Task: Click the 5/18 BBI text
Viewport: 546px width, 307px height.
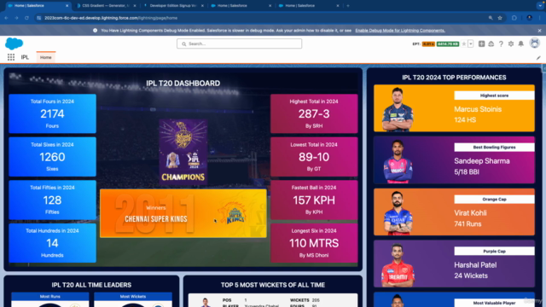Action: click(x=467, y=172)
